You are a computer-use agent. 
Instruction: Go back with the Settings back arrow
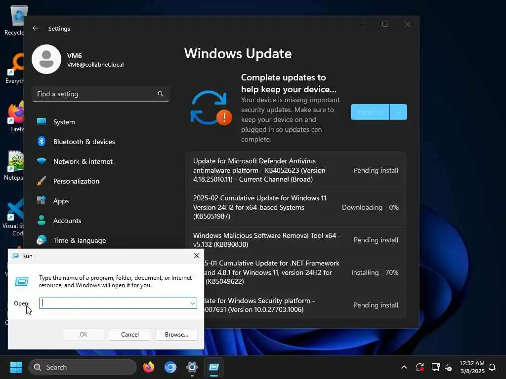[x=36, y=28]
